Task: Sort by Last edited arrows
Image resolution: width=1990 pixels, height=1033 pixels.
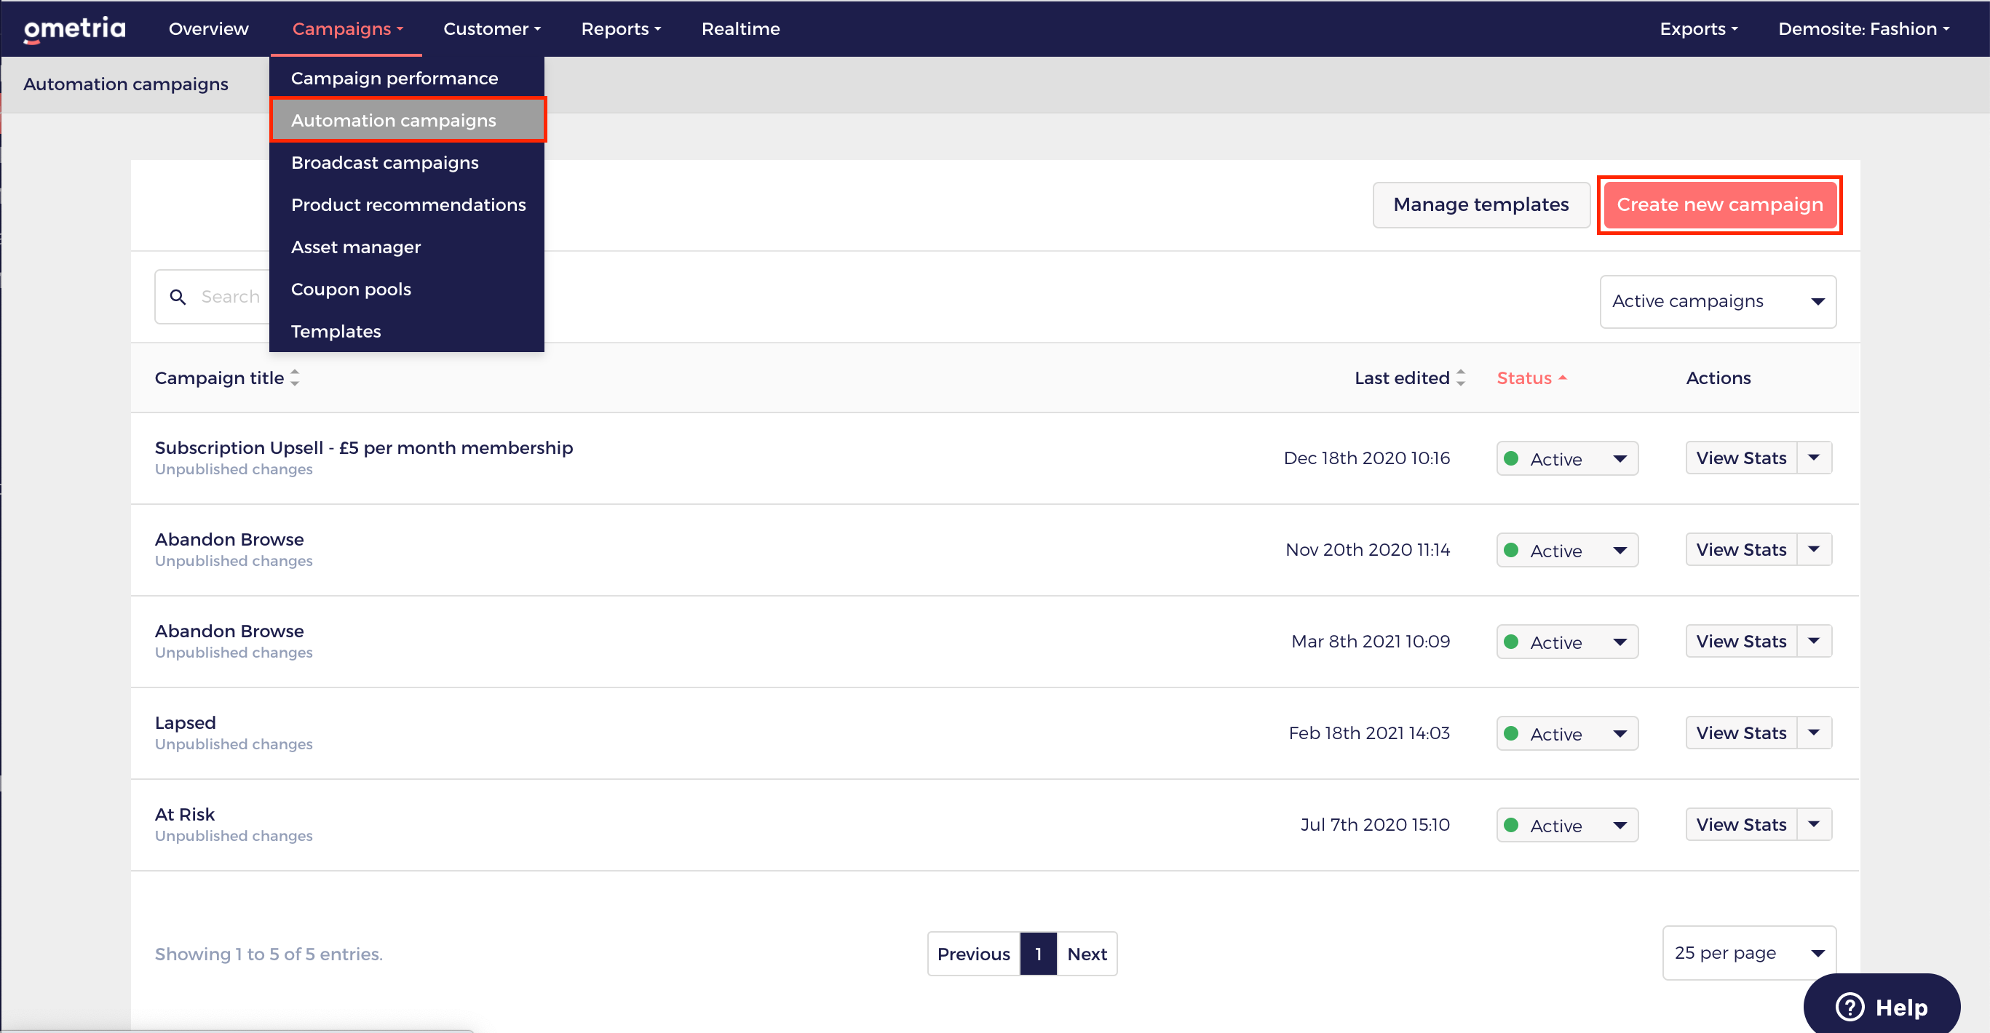Action: click(x=1460, y=378)
